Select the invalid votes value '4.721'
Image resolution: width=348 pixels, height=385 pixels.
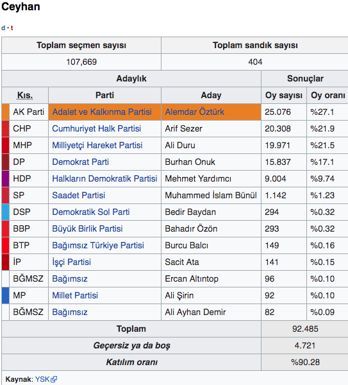(305, 345)
